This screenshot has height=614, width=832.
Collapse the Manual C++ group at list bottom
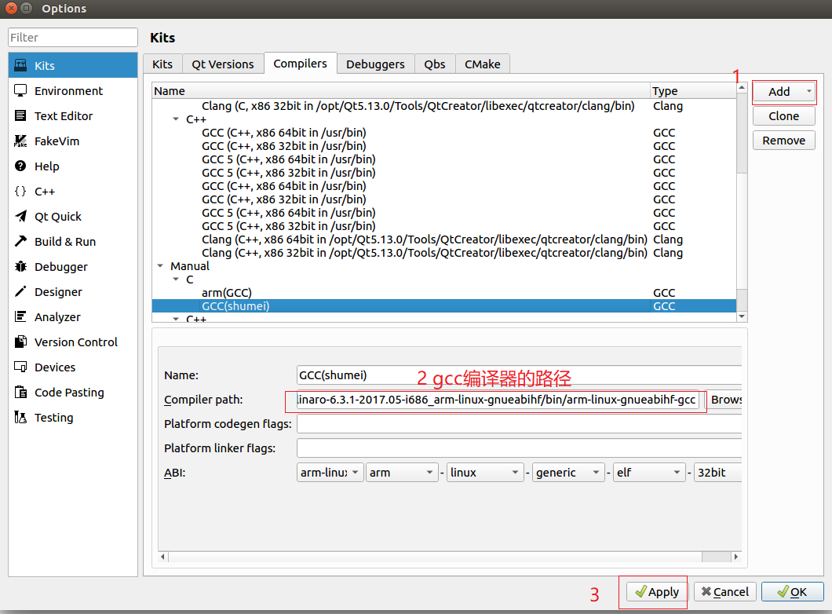[x=176, y=319]
